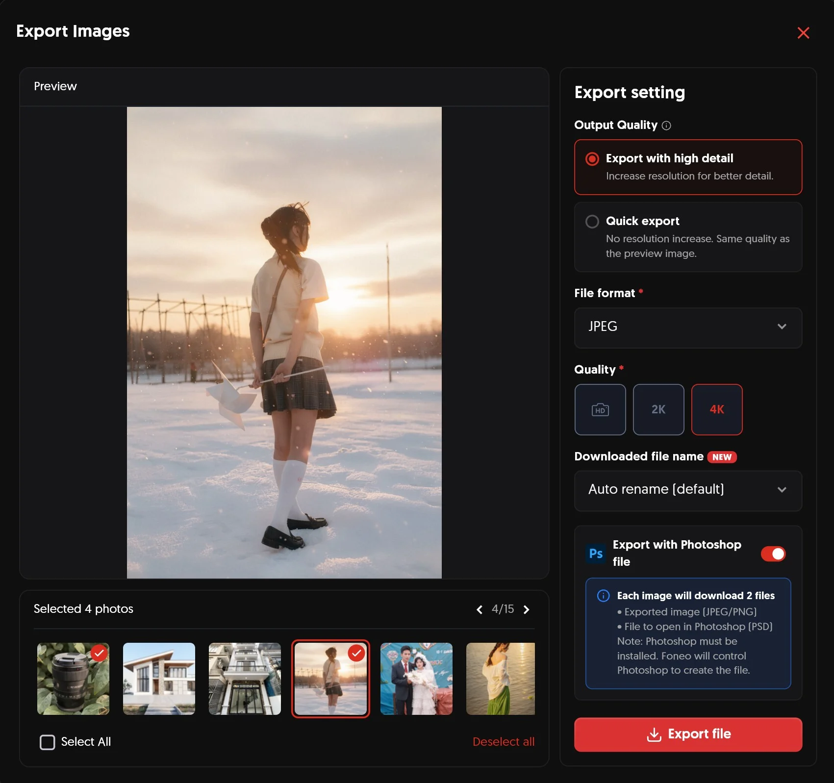Click the 'Each image will download 2 files' note

pos(696,596)
